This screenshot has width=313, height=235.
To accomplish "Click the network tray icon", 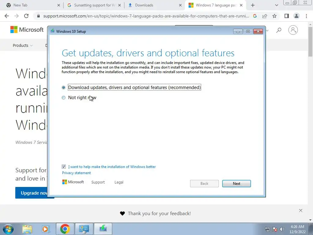I will (267, 229).
